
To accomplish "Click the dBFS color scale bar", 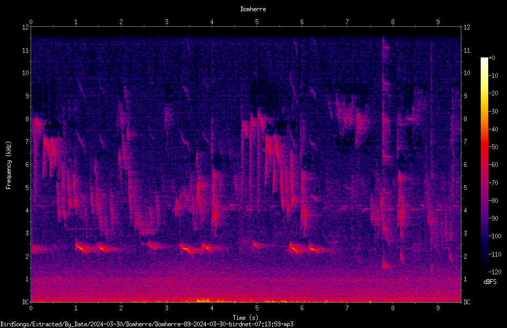I will click(484, 164).
